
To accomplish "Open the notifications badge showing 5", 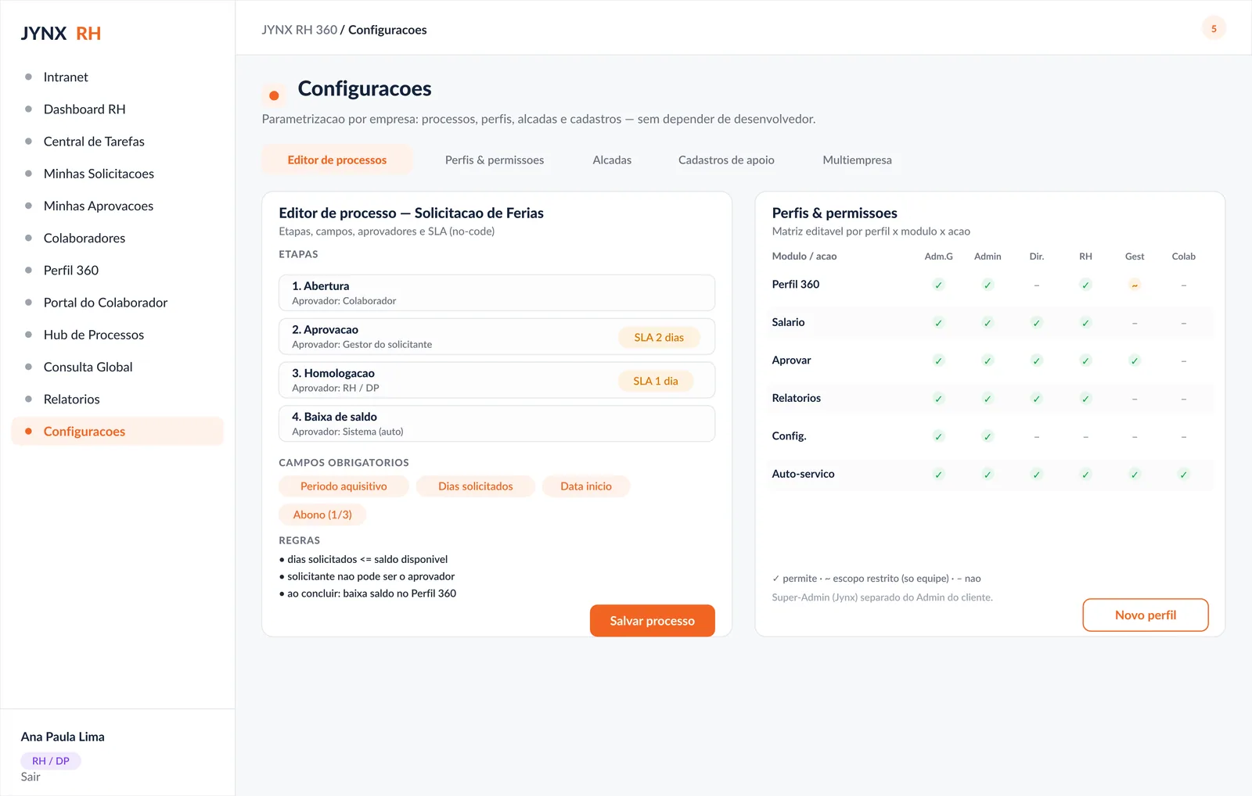I will (x=1214, y=29).
